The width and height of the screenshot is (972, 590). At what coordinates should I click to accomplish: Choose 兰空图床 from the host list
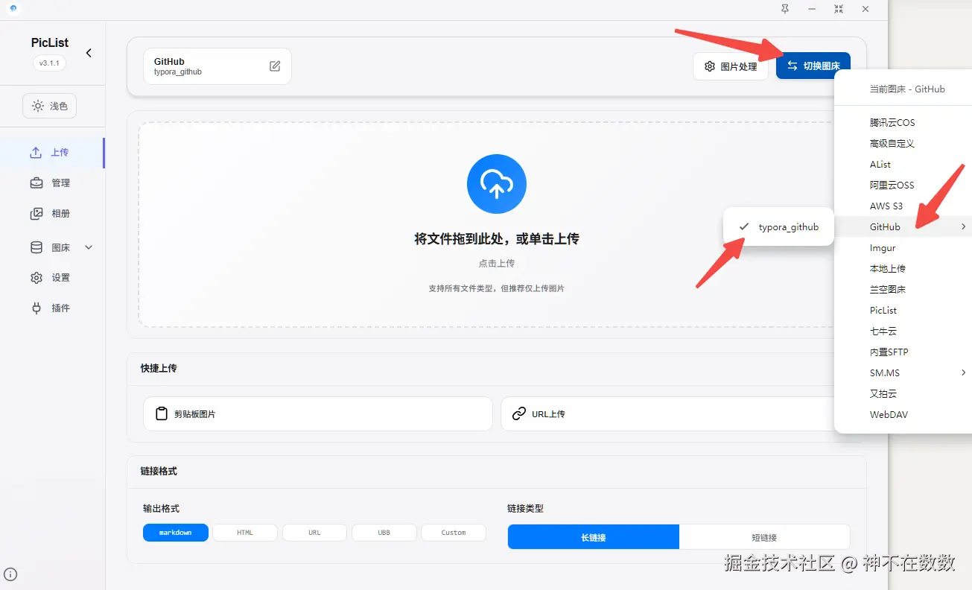click(x=903, y=290)
